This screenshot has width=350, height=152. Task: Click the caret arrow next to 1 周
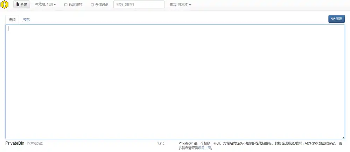[x=55, y=5]
